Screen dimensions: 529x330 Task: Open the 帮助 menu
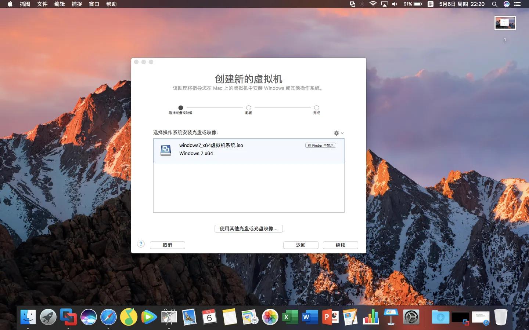pos(111,4)
